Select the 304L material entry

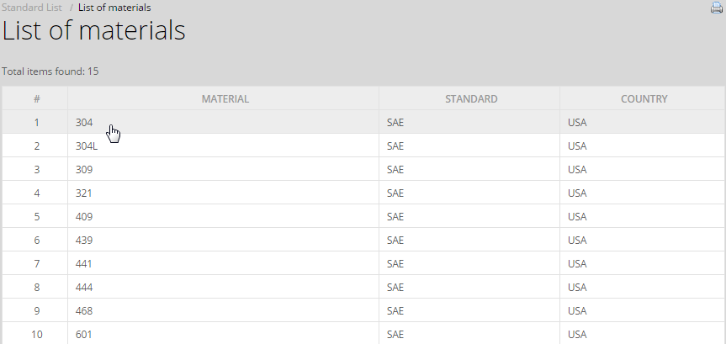pos(87,146)
